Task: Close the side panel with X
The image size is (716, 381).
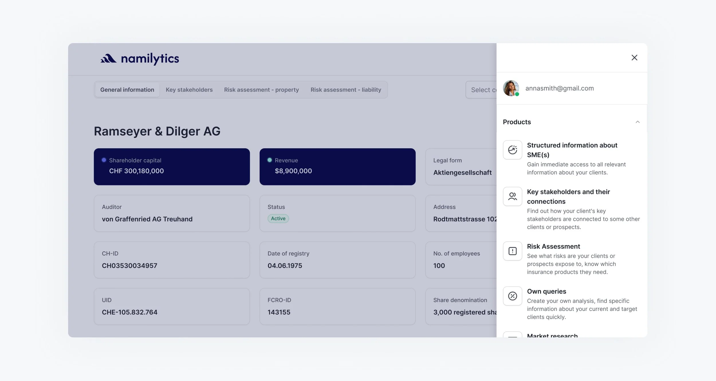Action: click(x=634, y=58)
